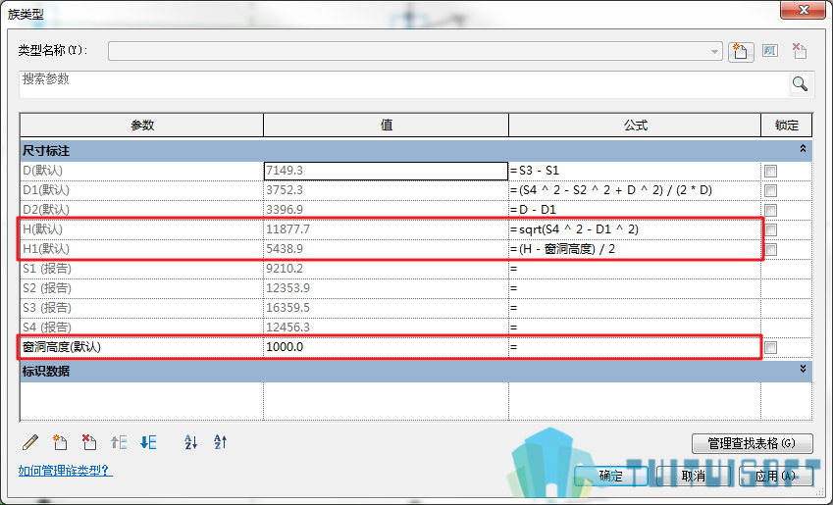Click the 搜索参数 search field
833x505 pixels.
(x=404, y=84)
